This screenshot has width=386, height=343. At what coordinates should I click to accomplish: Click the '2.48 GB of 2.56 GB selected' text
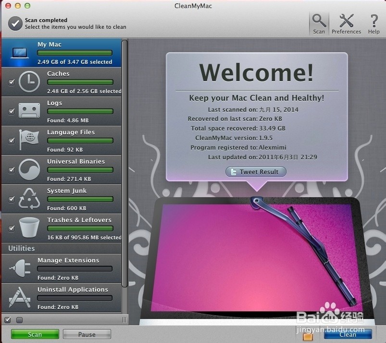(84, 91)
